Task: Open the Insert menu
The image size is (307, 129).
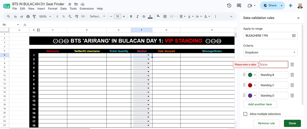Action: click(x=41, y=8)
